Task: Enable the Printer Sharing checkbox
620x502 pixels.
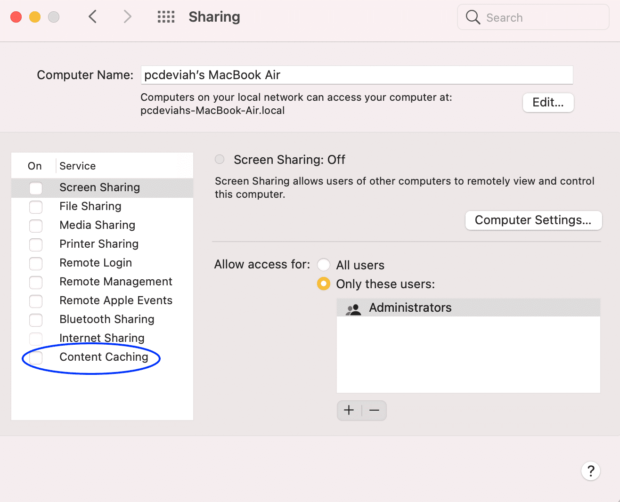Action: click(x=36, y=244)
